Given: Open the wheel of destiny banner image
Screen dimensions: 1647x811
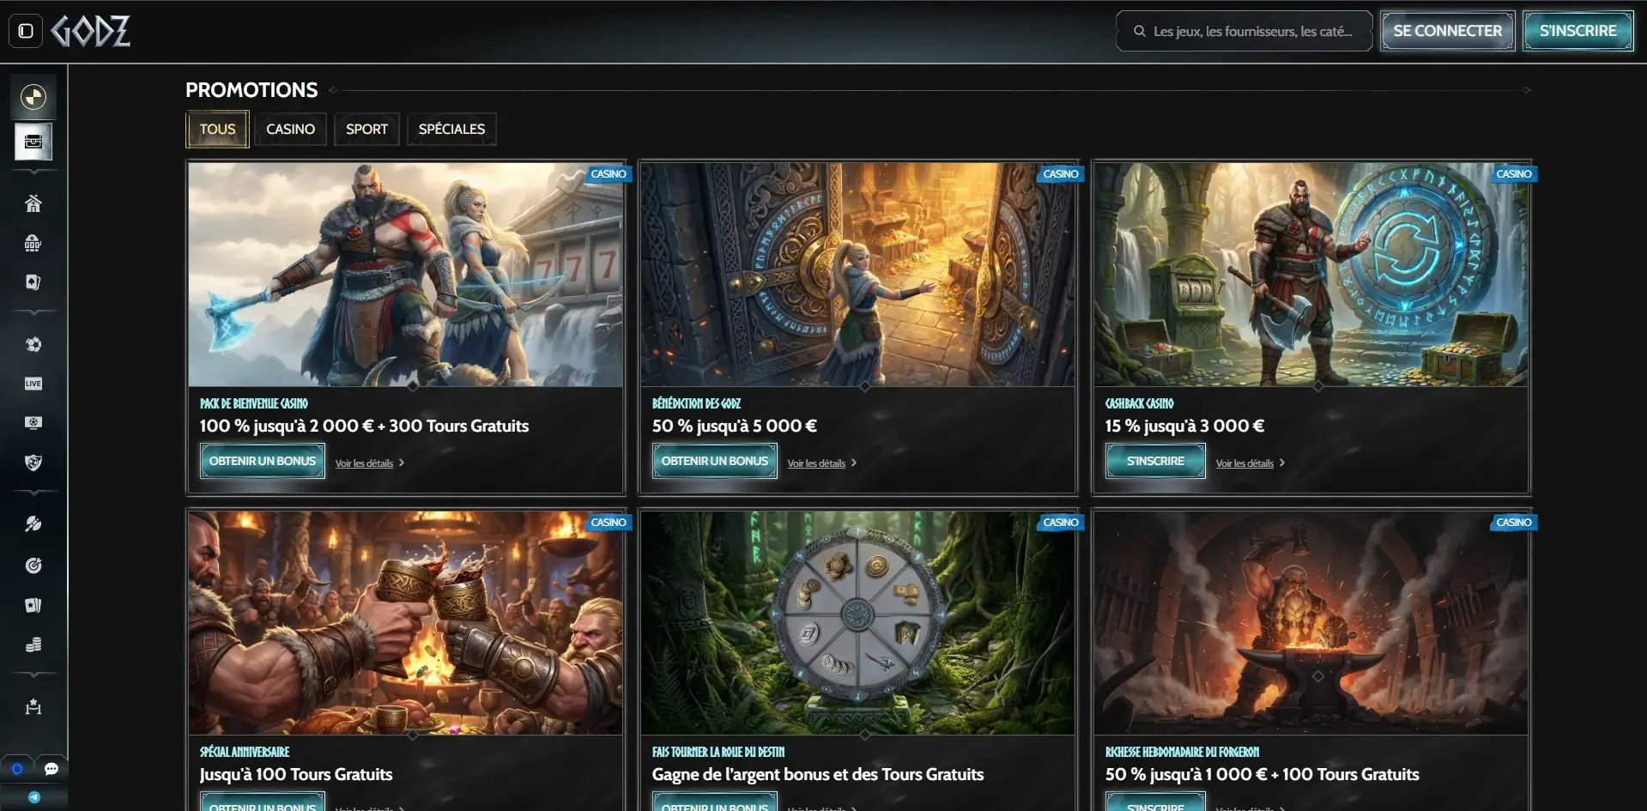Looking at the screenshot, I should [x=858, y=623].
